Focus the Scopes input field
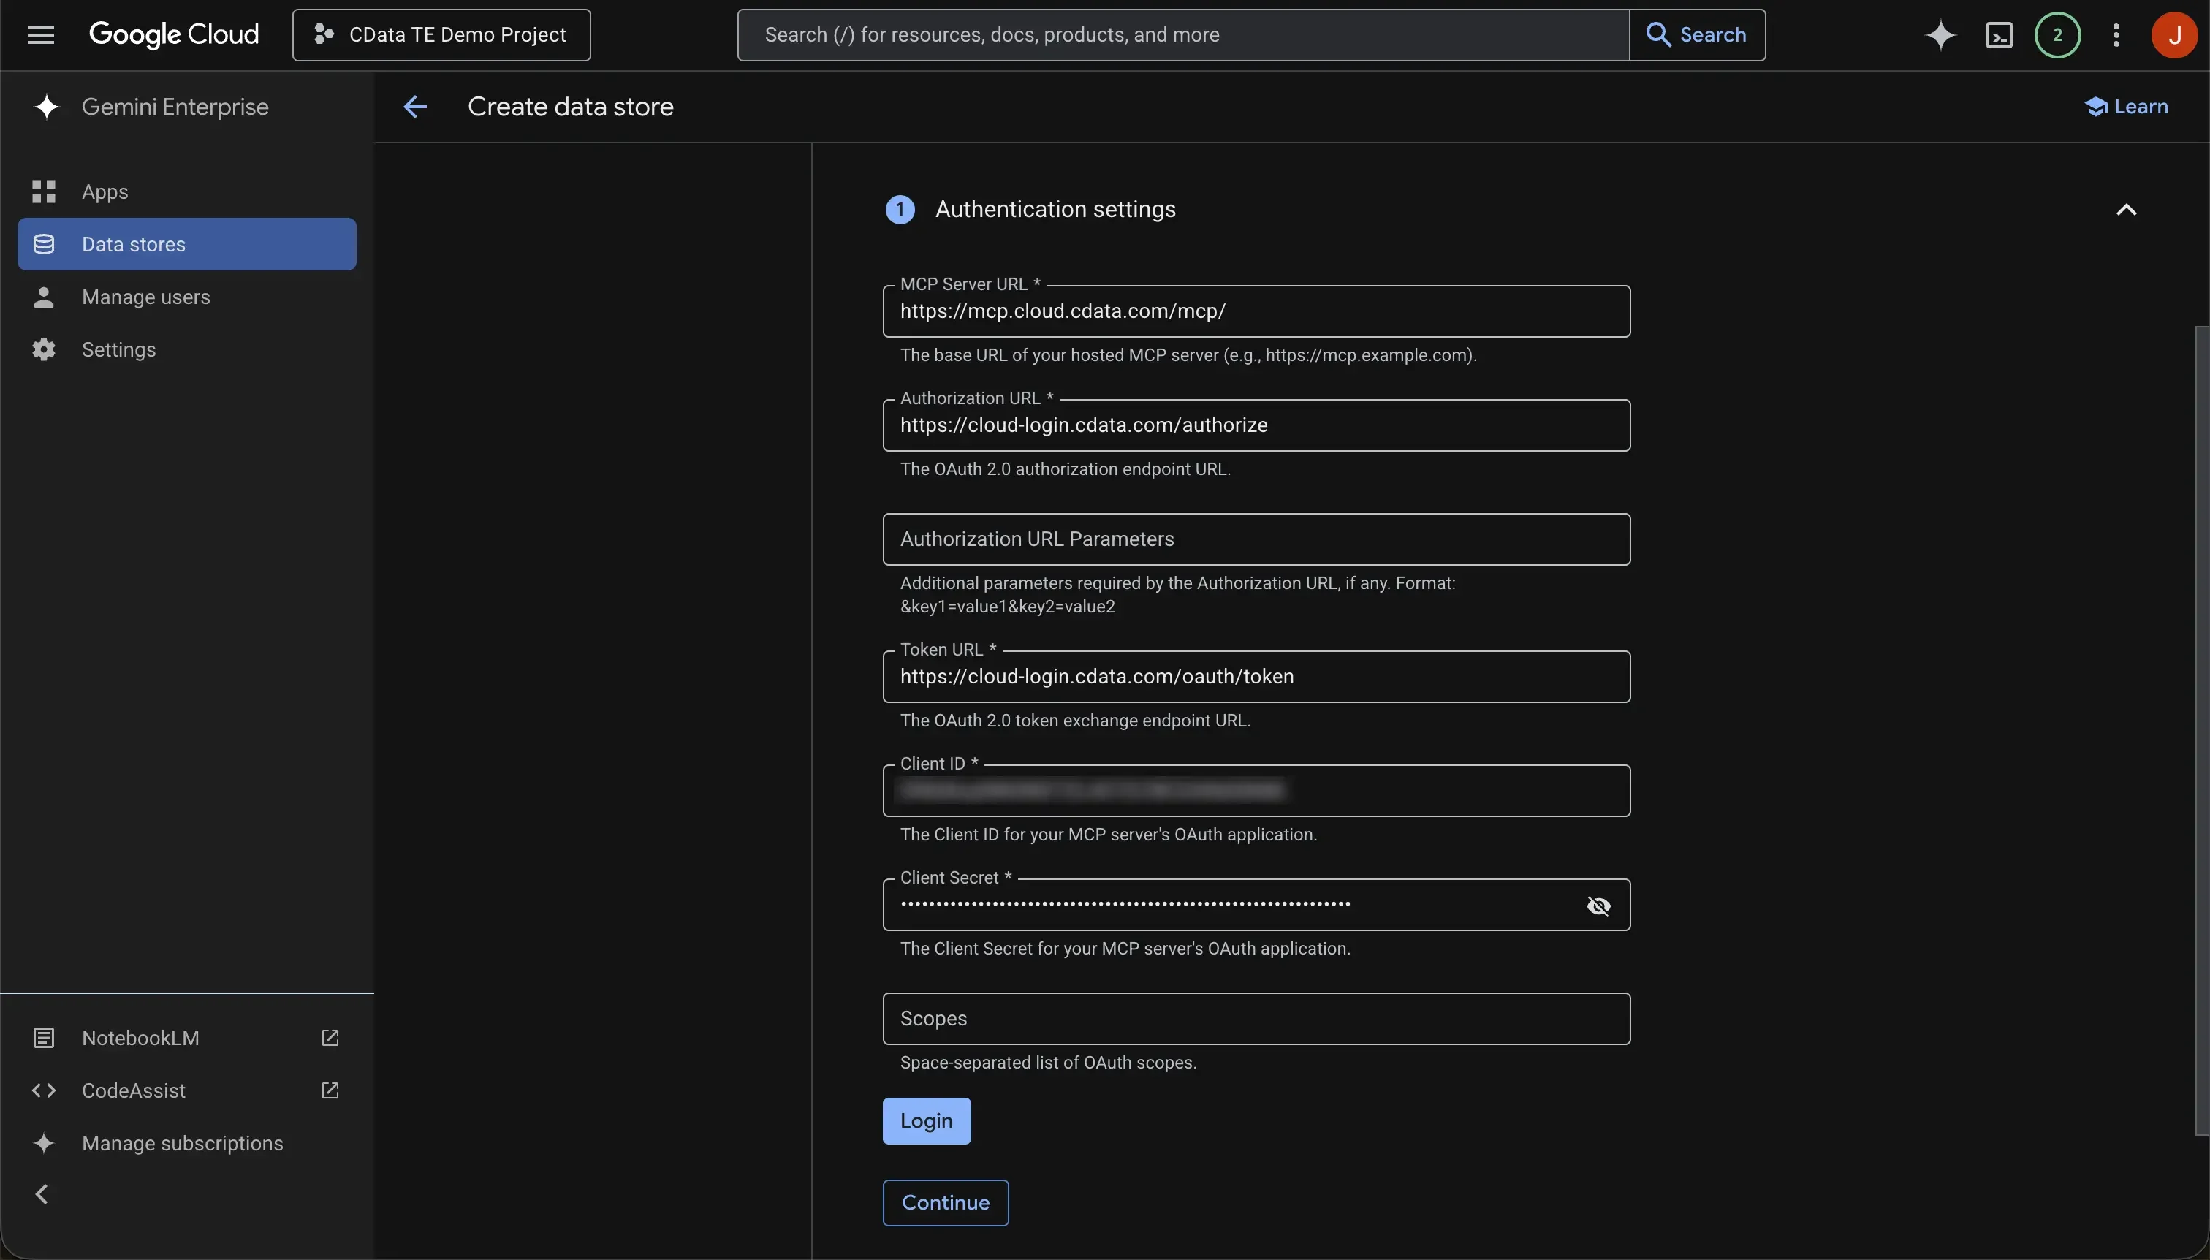This screenshot has width=2210, height=1260. [x=1256, y=1019]
